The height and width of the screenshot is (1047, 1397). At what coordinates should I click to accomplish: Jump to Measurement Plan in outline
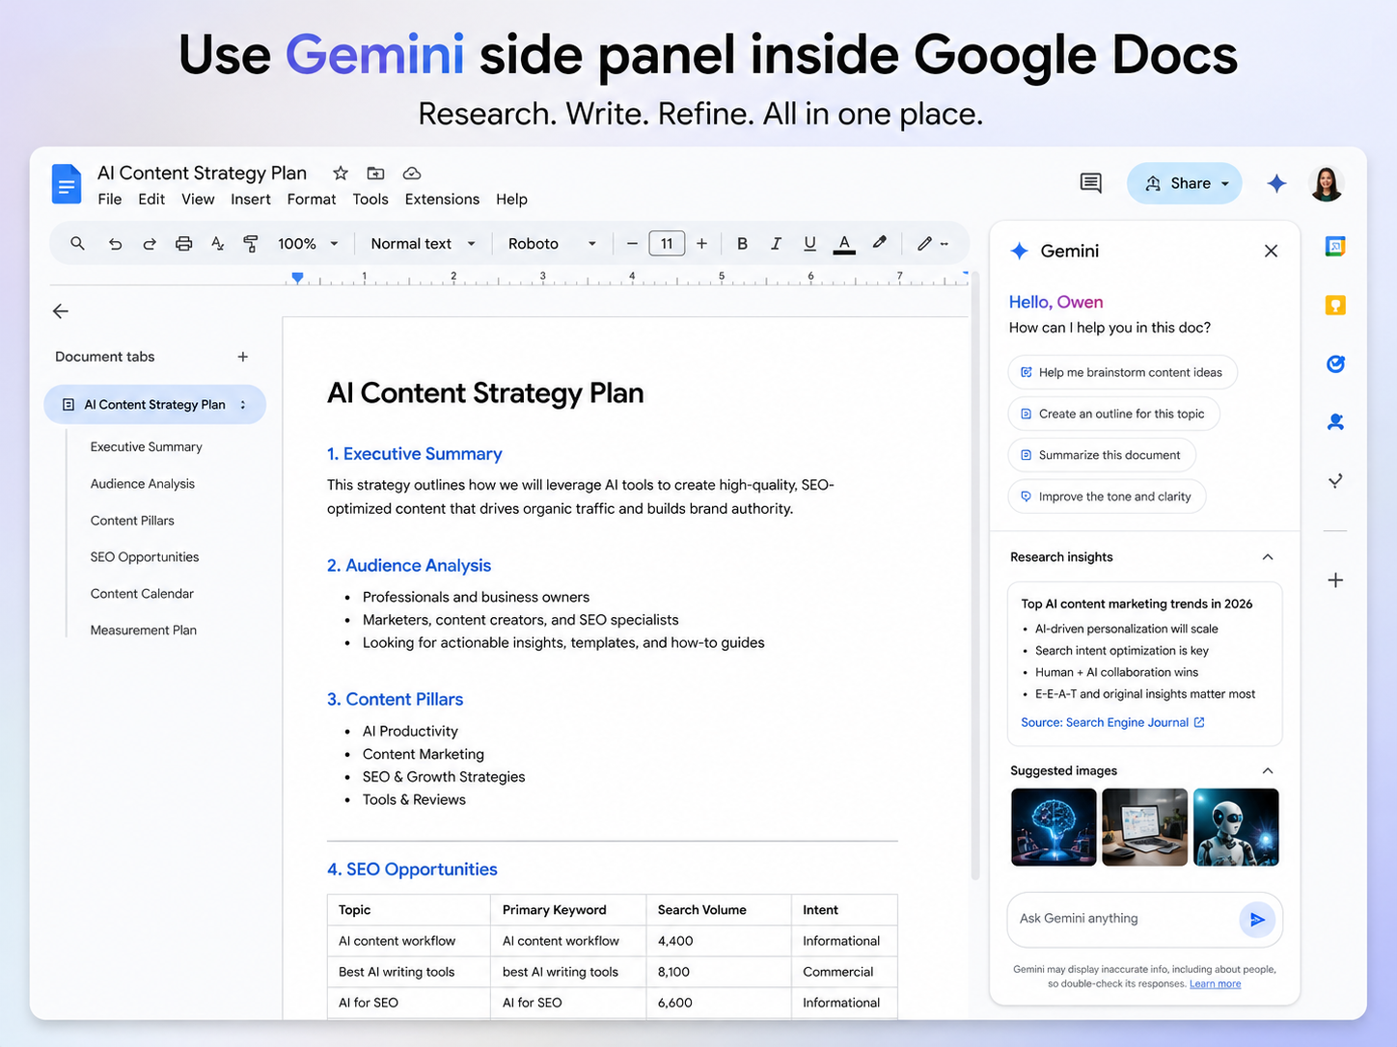144,631
